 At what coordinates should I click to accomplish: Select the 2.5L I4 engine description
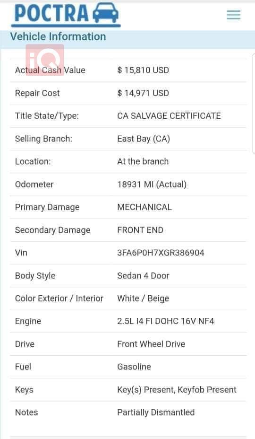[166, 321]
